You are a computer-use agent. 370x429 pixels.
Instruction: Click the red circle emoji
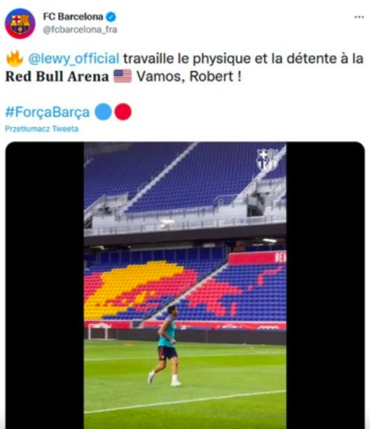click(x=123, y=112)
